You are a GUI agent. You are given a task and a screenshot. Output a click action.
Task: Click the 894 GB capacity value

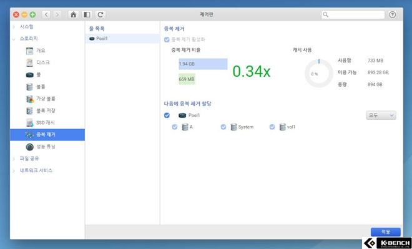[375, 85]
